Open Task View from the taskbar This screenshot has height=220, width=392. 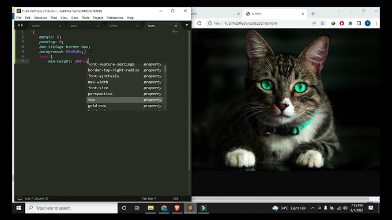[137, 208]
